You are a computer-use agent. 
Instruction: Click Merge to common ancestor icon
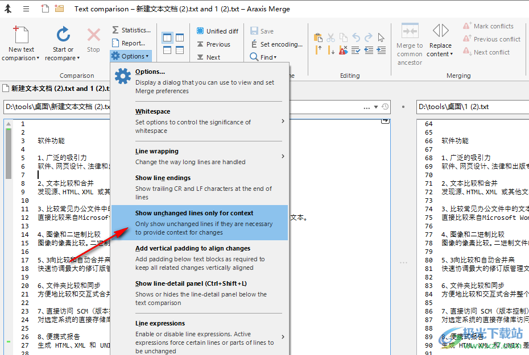[x=410, y=31]
